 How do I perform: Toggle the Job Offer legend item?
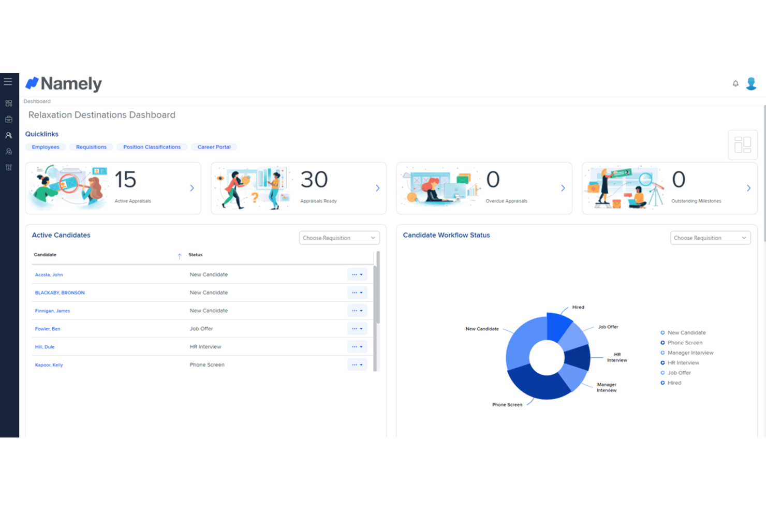click(x=675, y=373)
